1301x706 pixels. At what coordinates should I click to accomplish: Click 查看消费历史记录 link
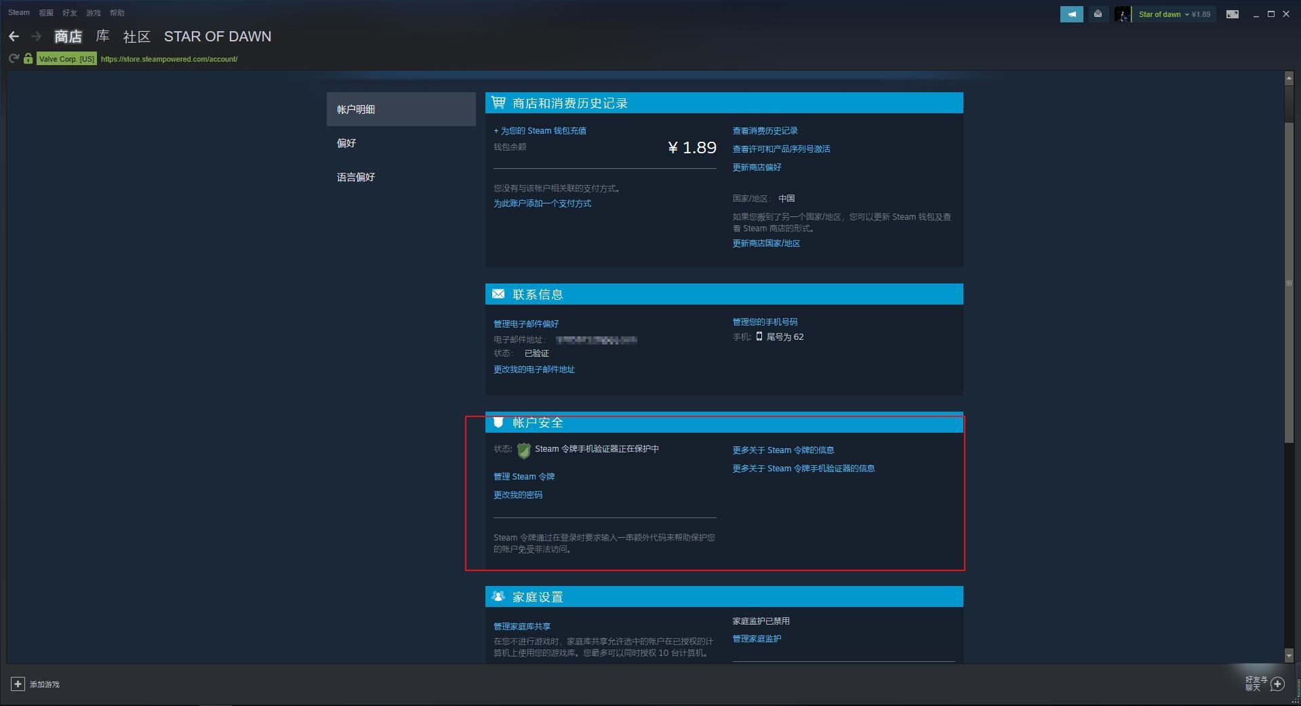click(x=765, y=131)
